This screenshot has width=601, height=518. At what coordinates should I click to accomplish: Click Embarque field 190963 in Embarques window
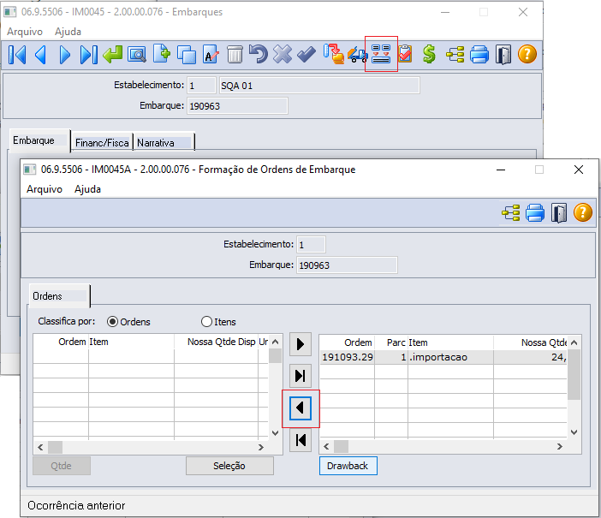click(237, 106)
